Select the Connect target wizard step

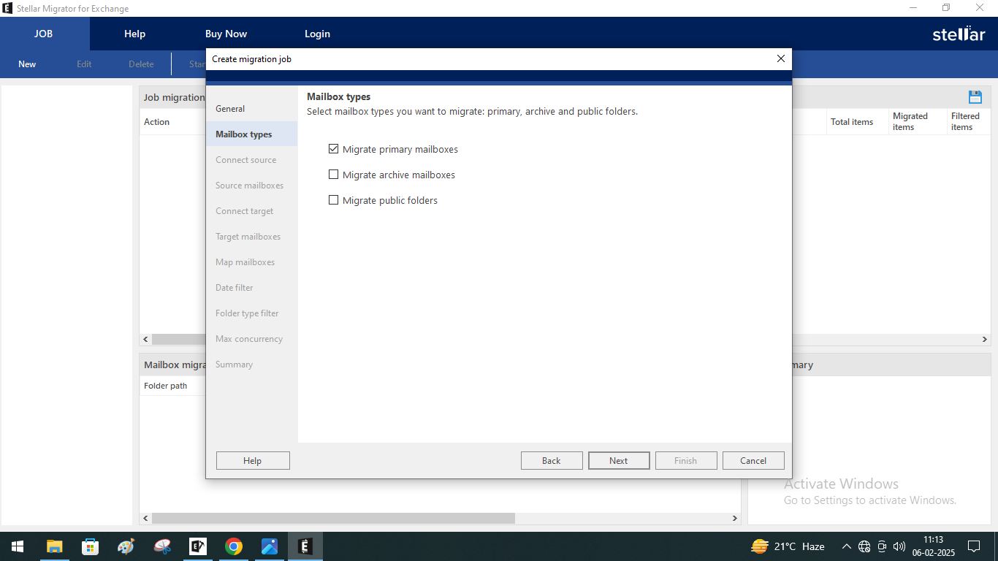click(251, 211)
